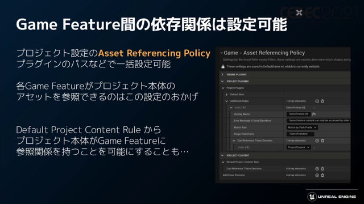
Task: Select the Match Rule label
Action: click(240, 127)
